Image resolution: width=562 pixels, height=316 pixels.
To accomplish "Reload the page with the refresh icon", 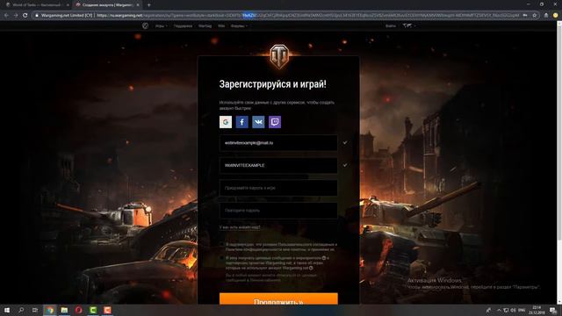I will (25, 16).
